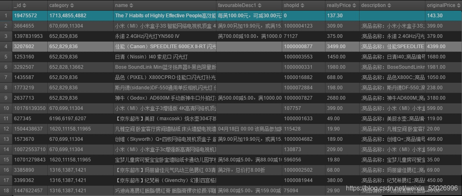Select reallyPrice cell 19.90
The width and height of the screenshot is (462, 196).
(x=342, y=129)
